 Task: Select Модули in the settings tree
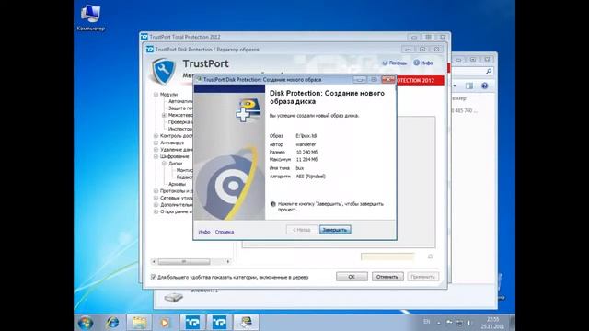(x=168, y=94)
